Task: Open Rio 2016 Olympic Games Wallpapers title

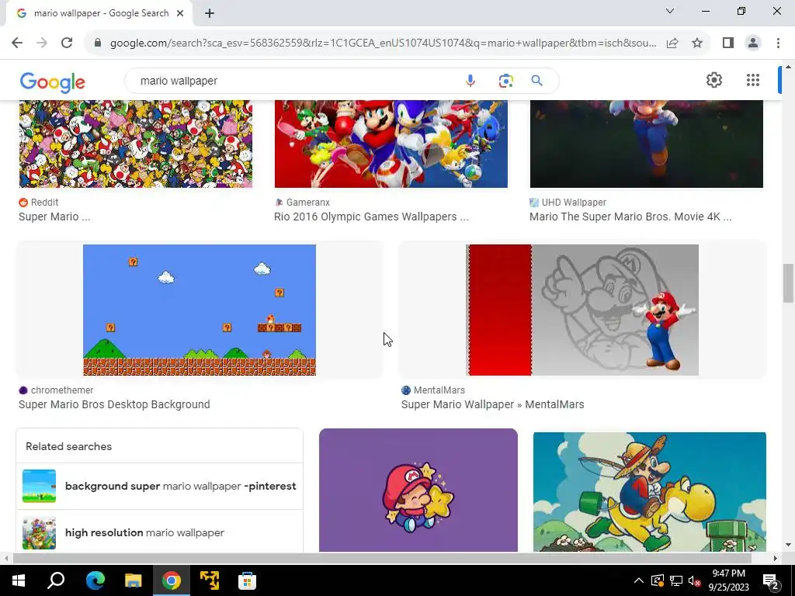Action: (x=371, y=217)
